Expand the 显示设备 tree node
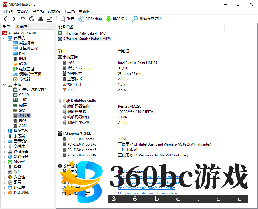 [4, 141]
